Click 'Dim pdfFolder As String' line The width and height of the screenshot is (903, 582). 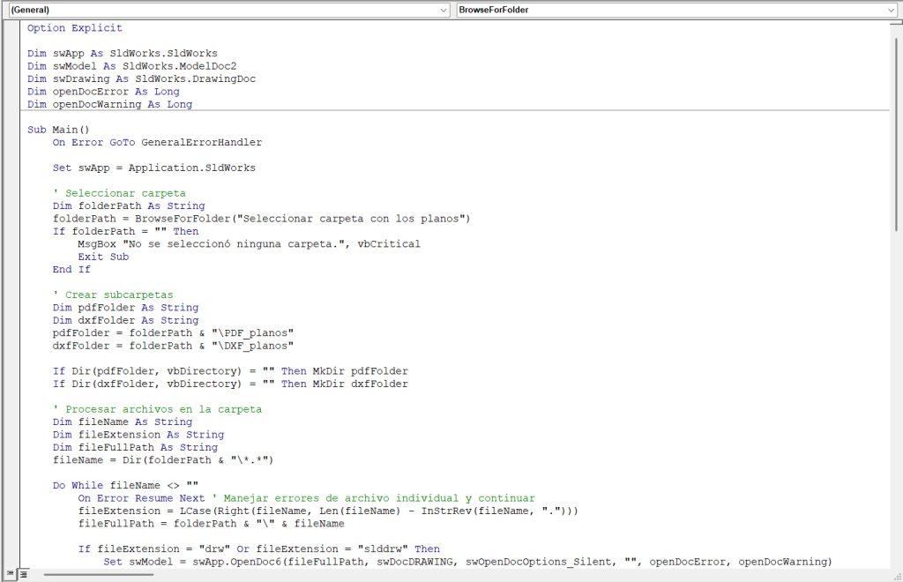tap(125, 307)
